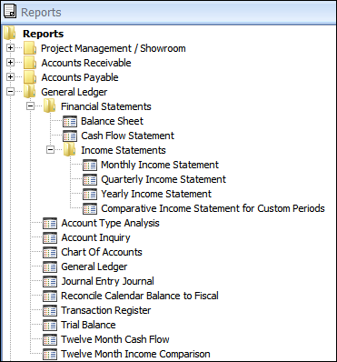This screenshot has width=337, height=362.
Task: Click the Journal Entry Journal report icon
Action: pyautogui.click(x=50, y=281)
